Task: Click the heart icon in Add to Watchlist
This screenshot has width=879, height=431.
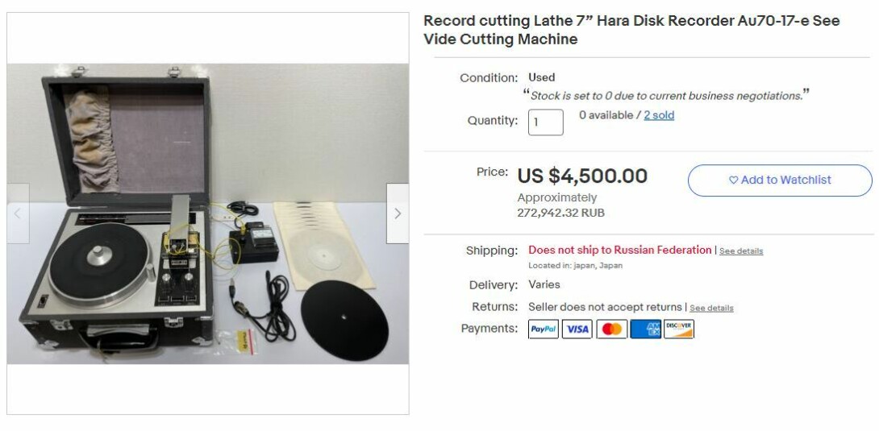Action: coord(733,180)
